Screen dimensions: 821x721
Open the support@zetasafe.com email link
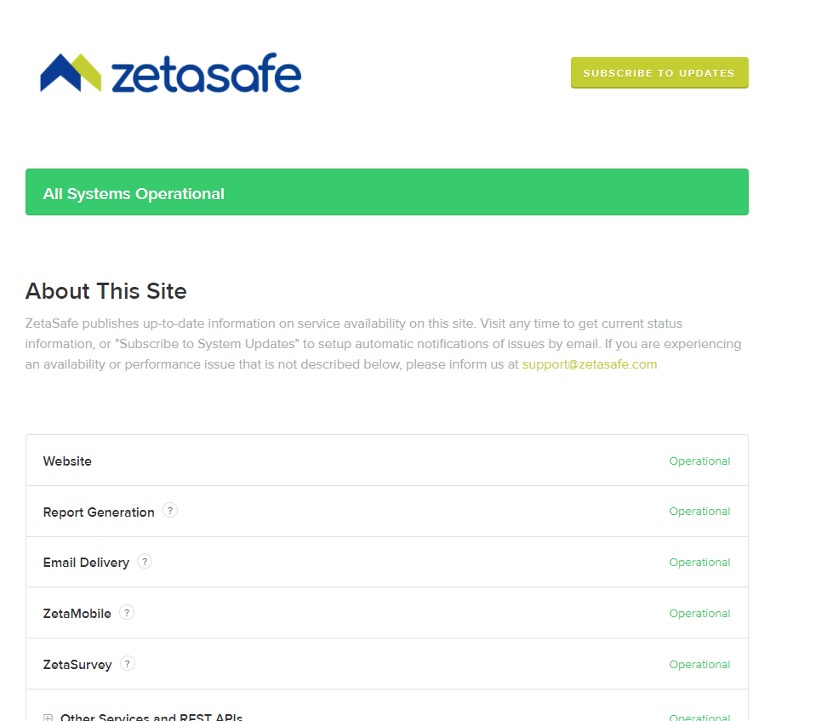[x=590, y=364]
